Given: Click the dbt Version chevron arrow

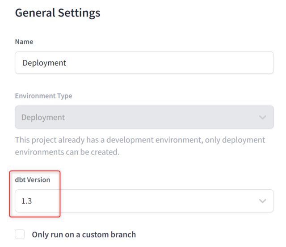Looking at the screenshot, I should (x=262, y=201).
